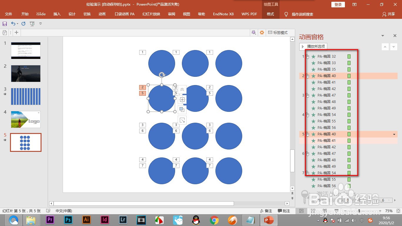Open the 幻灯片放映 ribbon tab
402x226 pixels.
[151, 14]
